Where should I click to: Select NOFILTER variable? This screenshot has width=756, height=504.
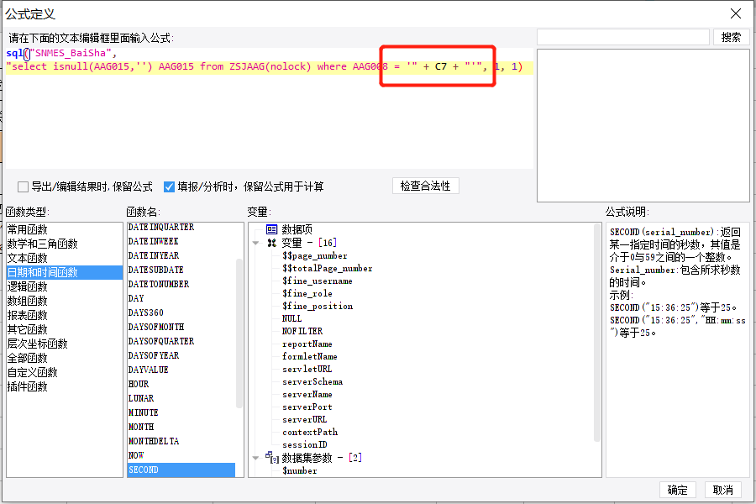point(302,331)
